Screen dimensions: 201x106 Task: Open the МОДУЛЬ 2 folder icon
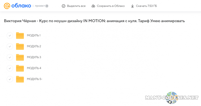click(20, 46)
